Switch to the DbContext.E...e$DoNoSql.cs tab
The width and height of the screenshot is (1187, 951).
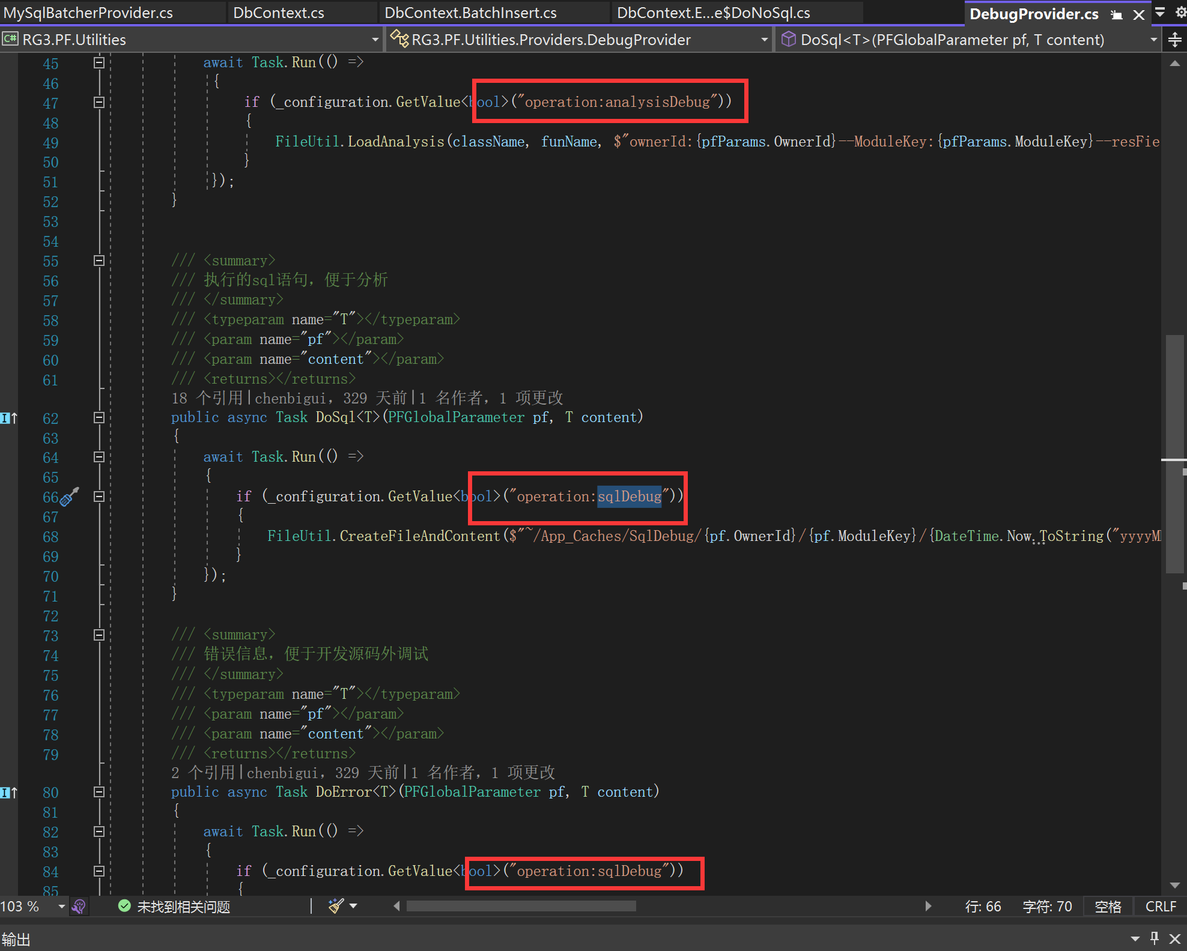click(714, 13)
